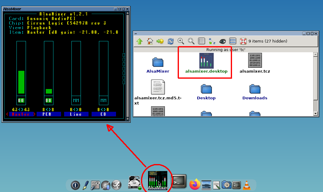The height and width of the screenshot is (192, 323).
Task: Click the Master volume bar
Action: [x=21, y=68]
